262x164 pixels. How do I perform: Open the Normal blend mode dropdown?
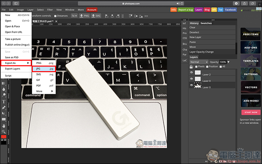(199, 62)
